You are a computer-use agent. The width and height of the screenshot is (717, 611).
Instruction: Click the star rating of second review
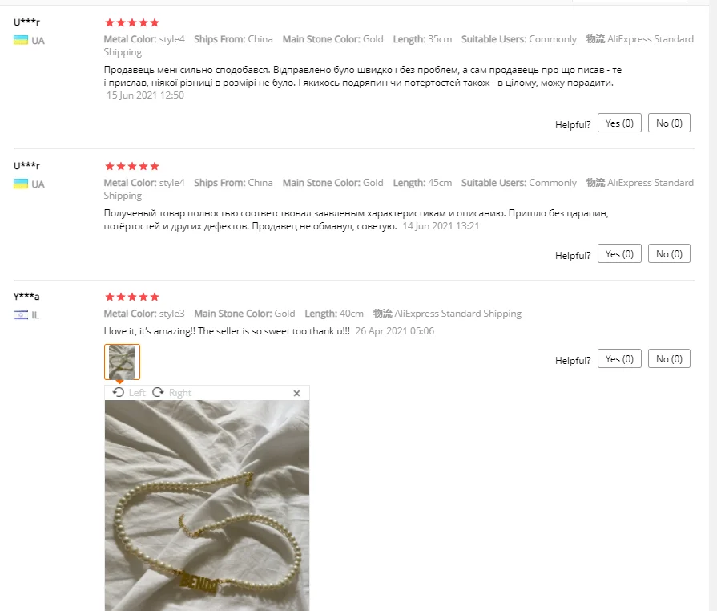pos(131,166)
